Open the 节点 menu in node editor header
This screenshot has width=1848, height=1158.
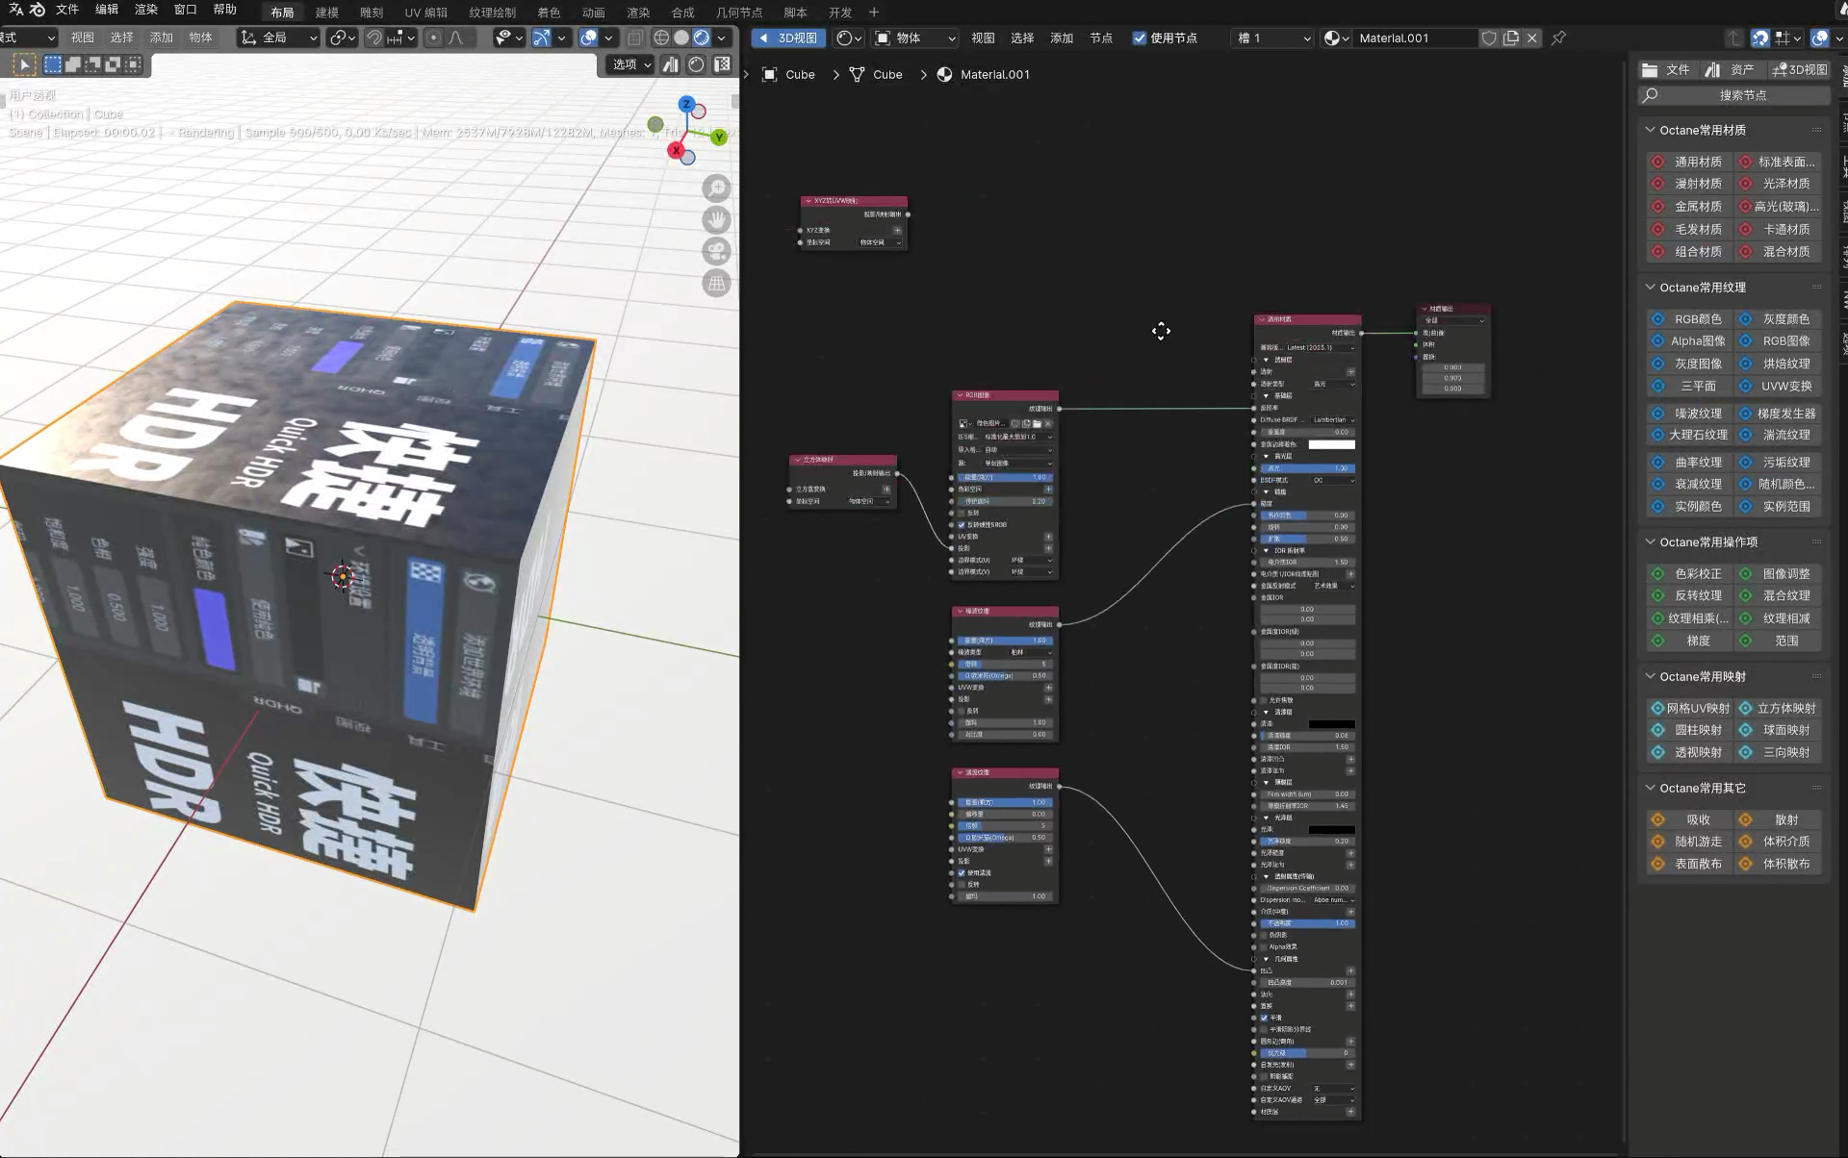1101,38
